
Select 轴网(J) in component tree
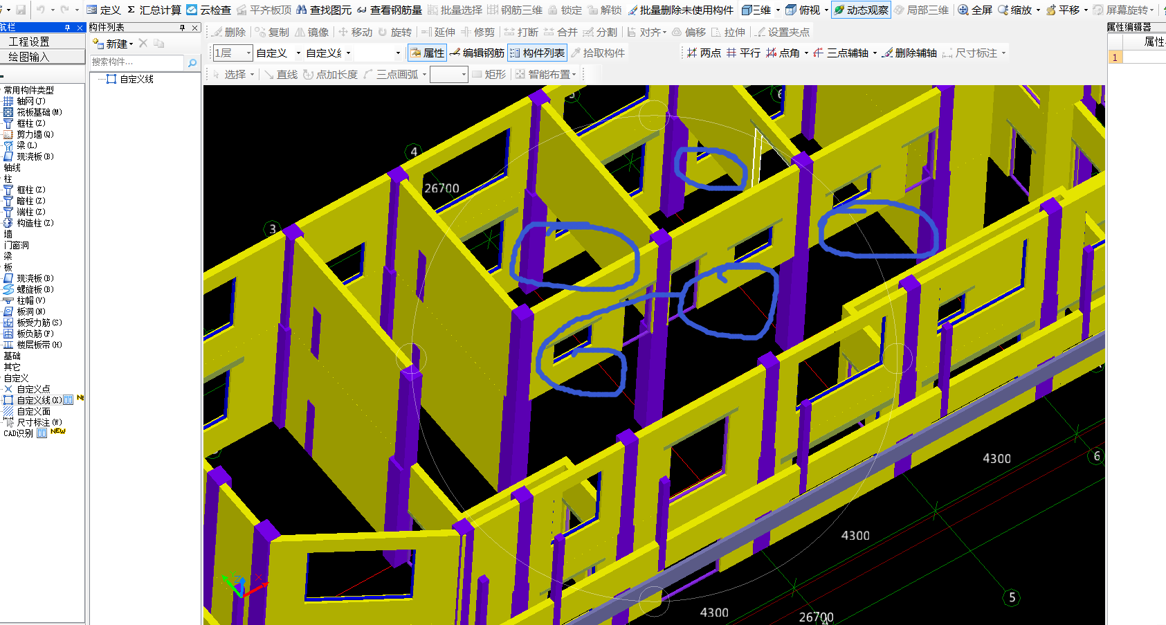24,101
